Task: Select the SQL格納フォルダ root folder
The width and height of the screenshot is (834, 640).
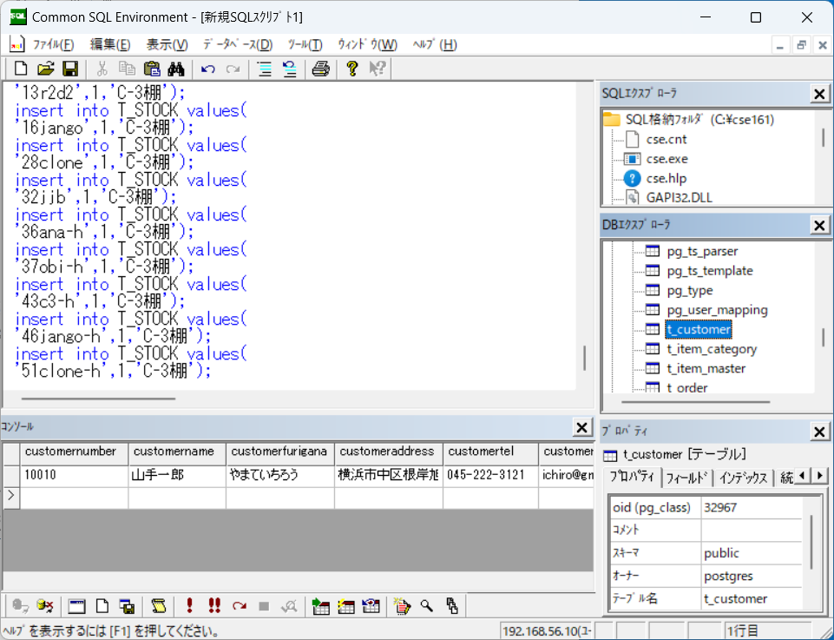Action: (699, 120)
